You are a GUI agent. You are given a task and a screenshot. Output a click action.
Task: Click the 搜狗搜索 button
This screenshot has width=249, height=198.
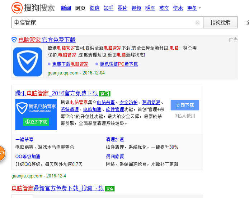(x=220, y=22)
